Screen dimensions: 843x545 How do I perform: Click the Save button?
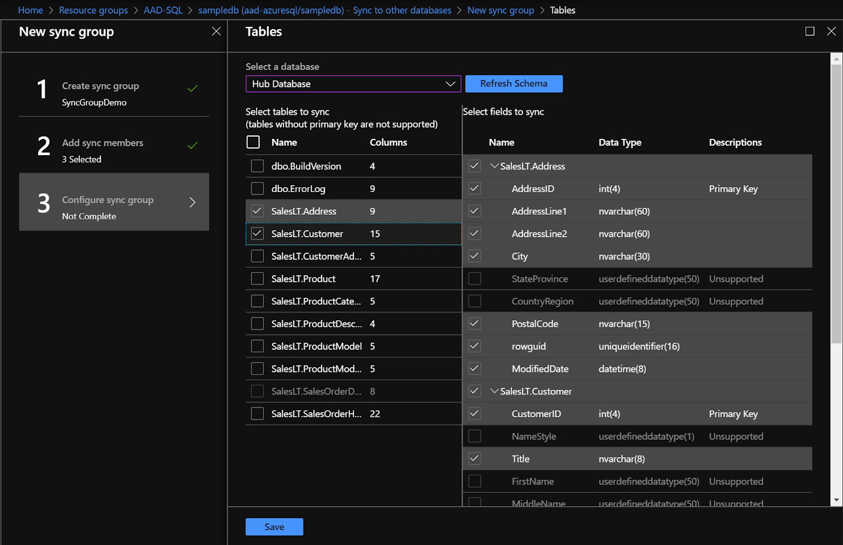[274, 527]
